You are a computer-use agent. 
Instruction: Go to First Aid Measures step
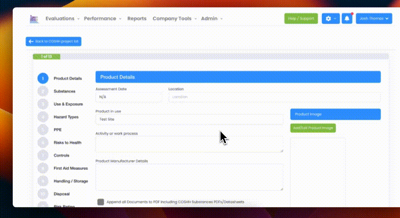pyautogui.click(x=70, y=168)
